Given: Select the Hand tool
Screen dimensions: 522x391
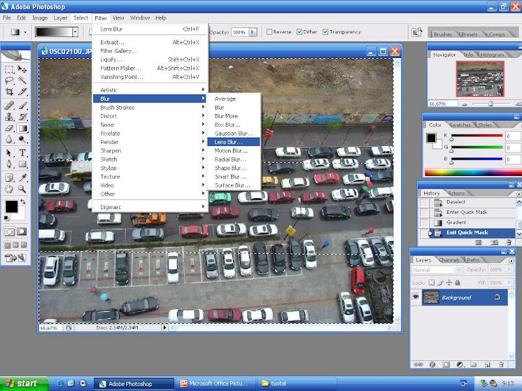Looking at the screenshot, I should 9,189.
